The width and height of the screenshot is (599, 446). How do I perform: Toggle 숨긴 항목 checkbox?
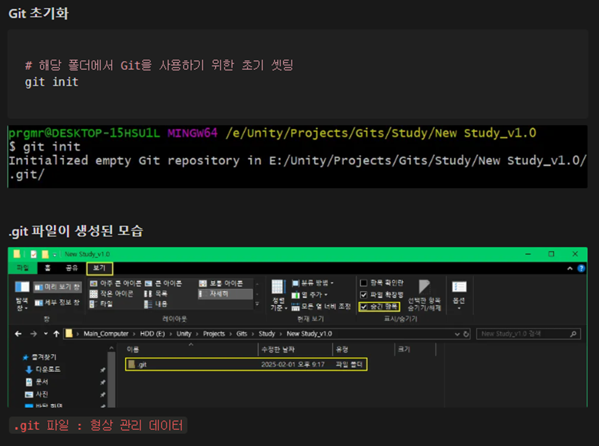click(x=363, y=307)
